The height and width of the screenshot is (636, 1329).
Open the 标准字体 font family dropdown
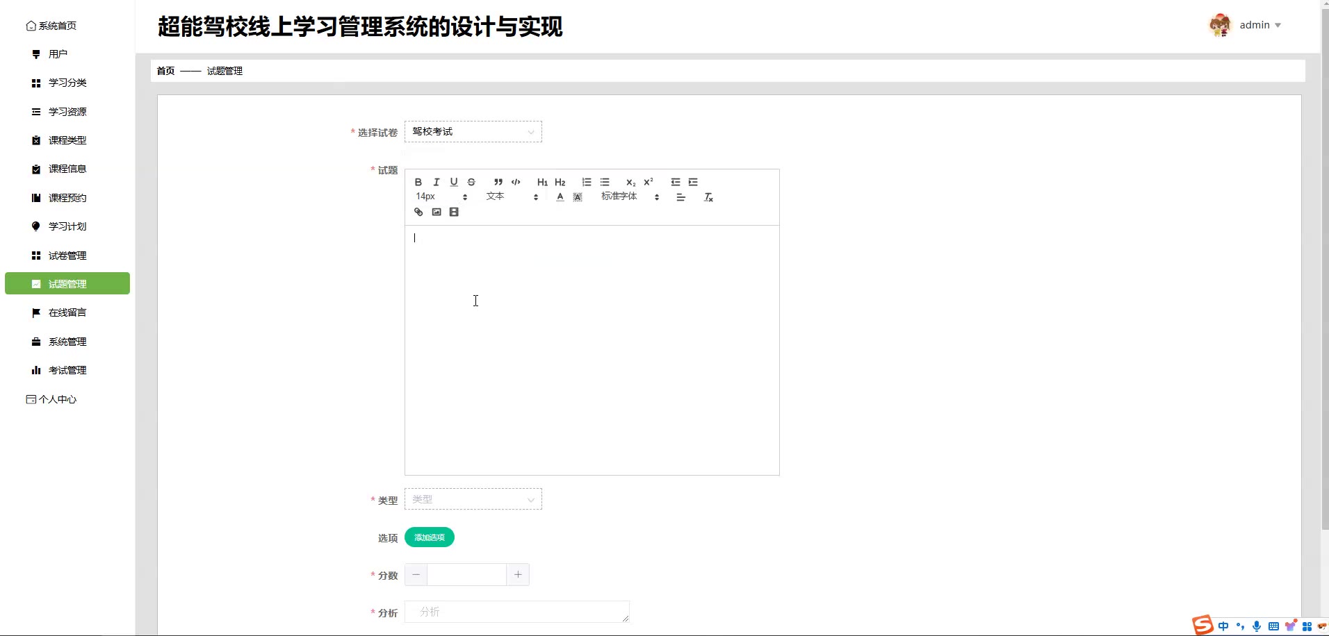click(630, 197)
